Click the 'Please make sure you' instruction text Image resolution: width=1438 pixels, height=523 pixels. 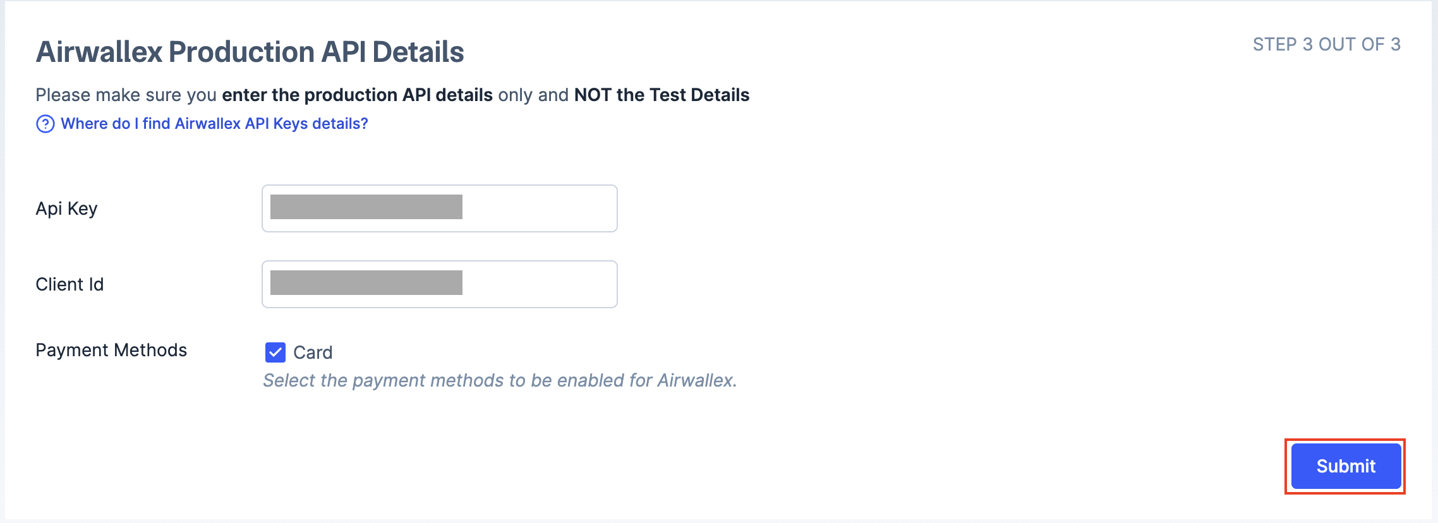[x=126, y=95]
